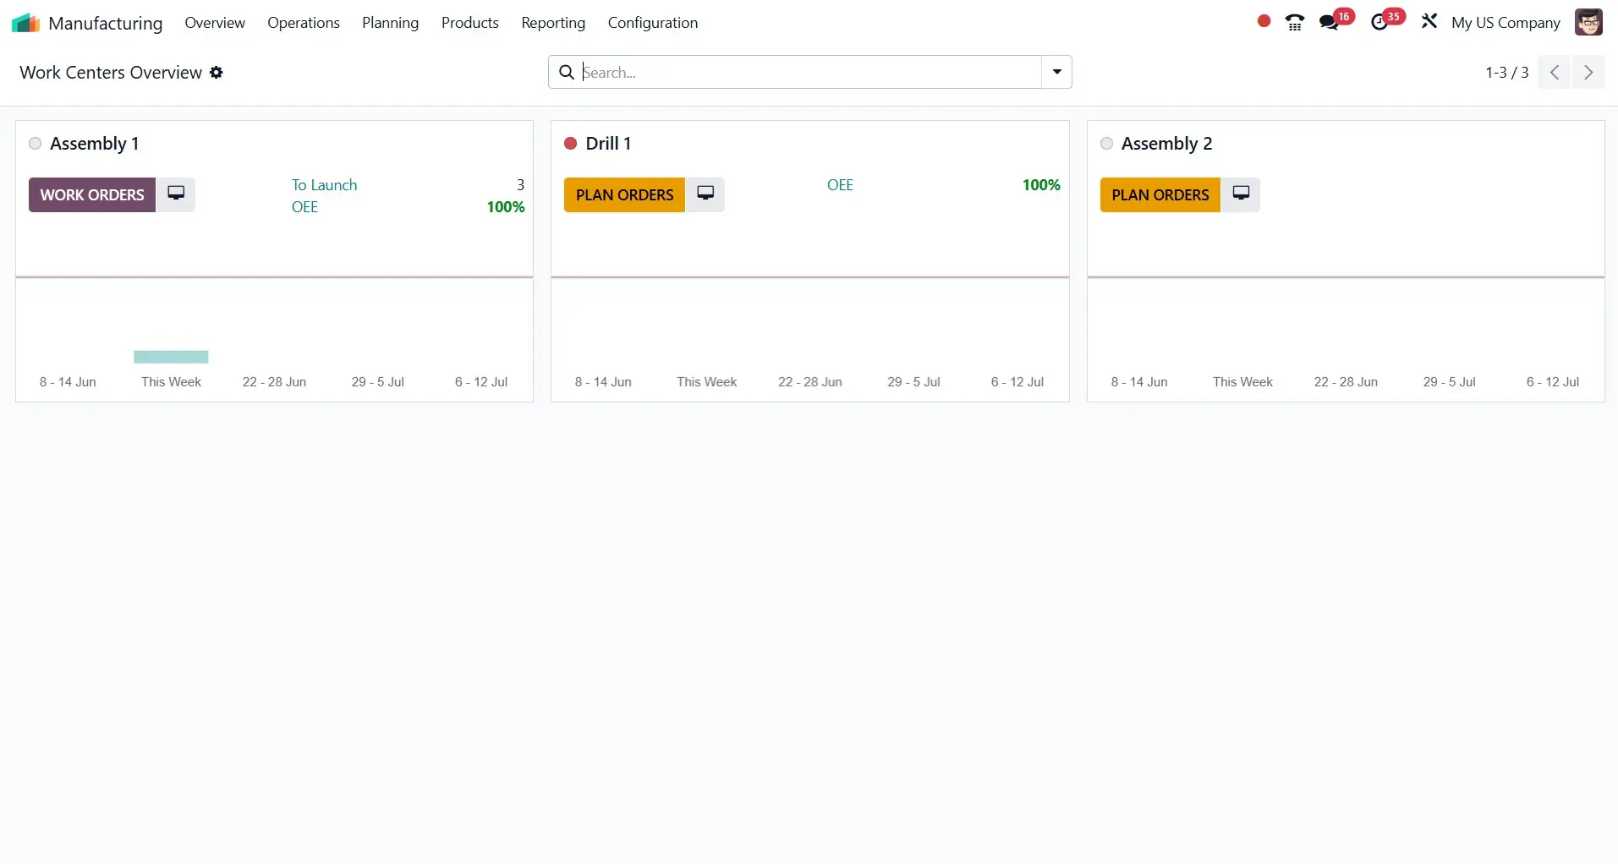The width and height of the screenshot is (1618, 864).
Task: Go to next page arrow
Action: 1588,73
